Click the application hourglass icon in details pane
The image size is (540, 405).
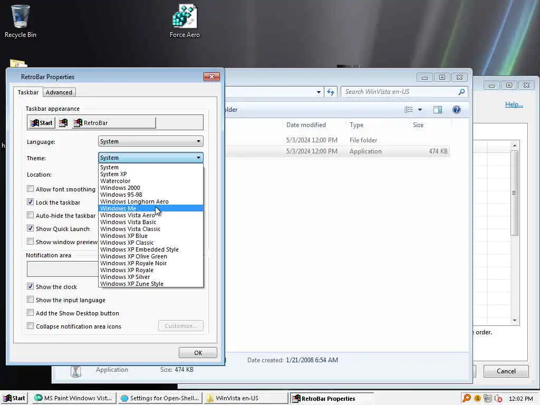tap(76, 371)
